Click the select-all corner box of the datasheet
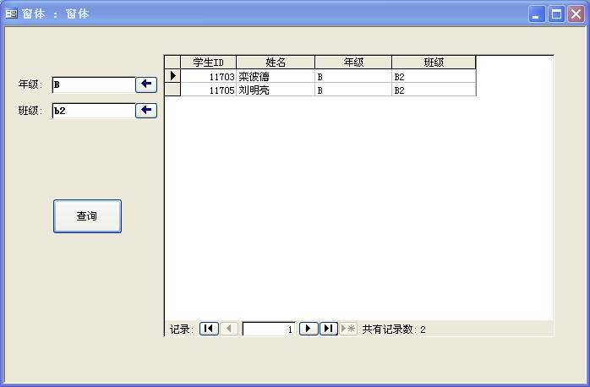Image resolution: width=590 pixels, height=387 pixels. pos(172,63)
